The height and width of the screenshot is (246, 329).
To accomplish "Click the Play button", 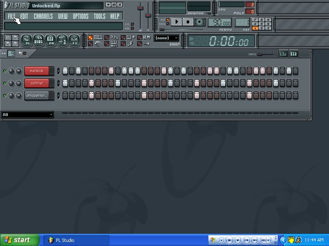I will tap(176, 22).
